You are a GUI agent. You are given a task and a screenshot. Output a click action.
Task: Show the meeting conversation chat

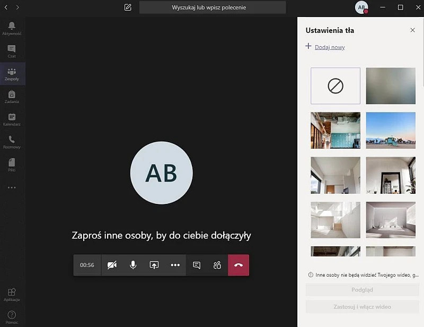point(197,265)
